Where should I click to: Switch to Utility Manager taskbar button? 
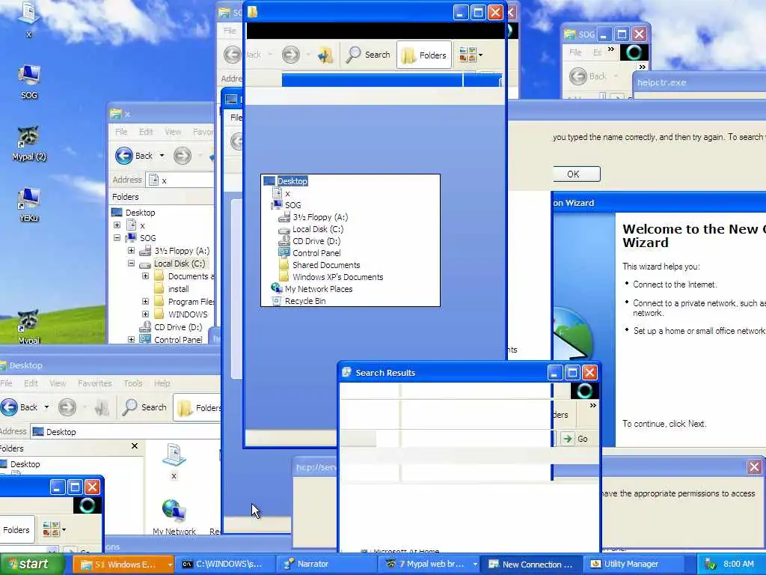click(x=632, y=565)
